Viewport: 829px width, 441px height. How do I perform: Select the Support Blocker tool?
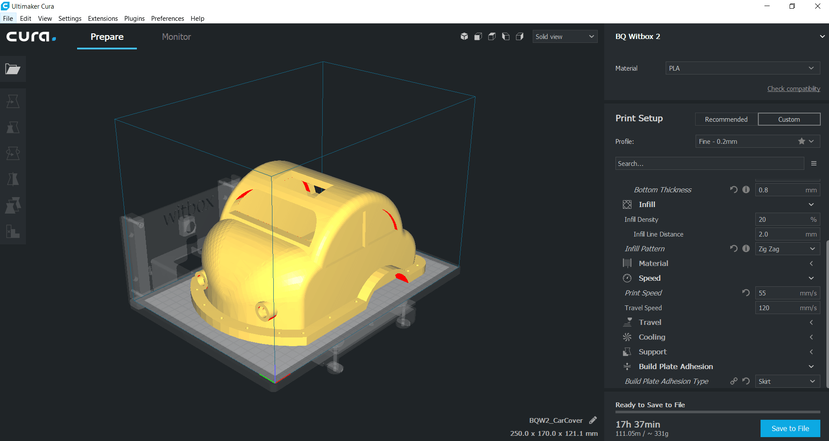13,231
